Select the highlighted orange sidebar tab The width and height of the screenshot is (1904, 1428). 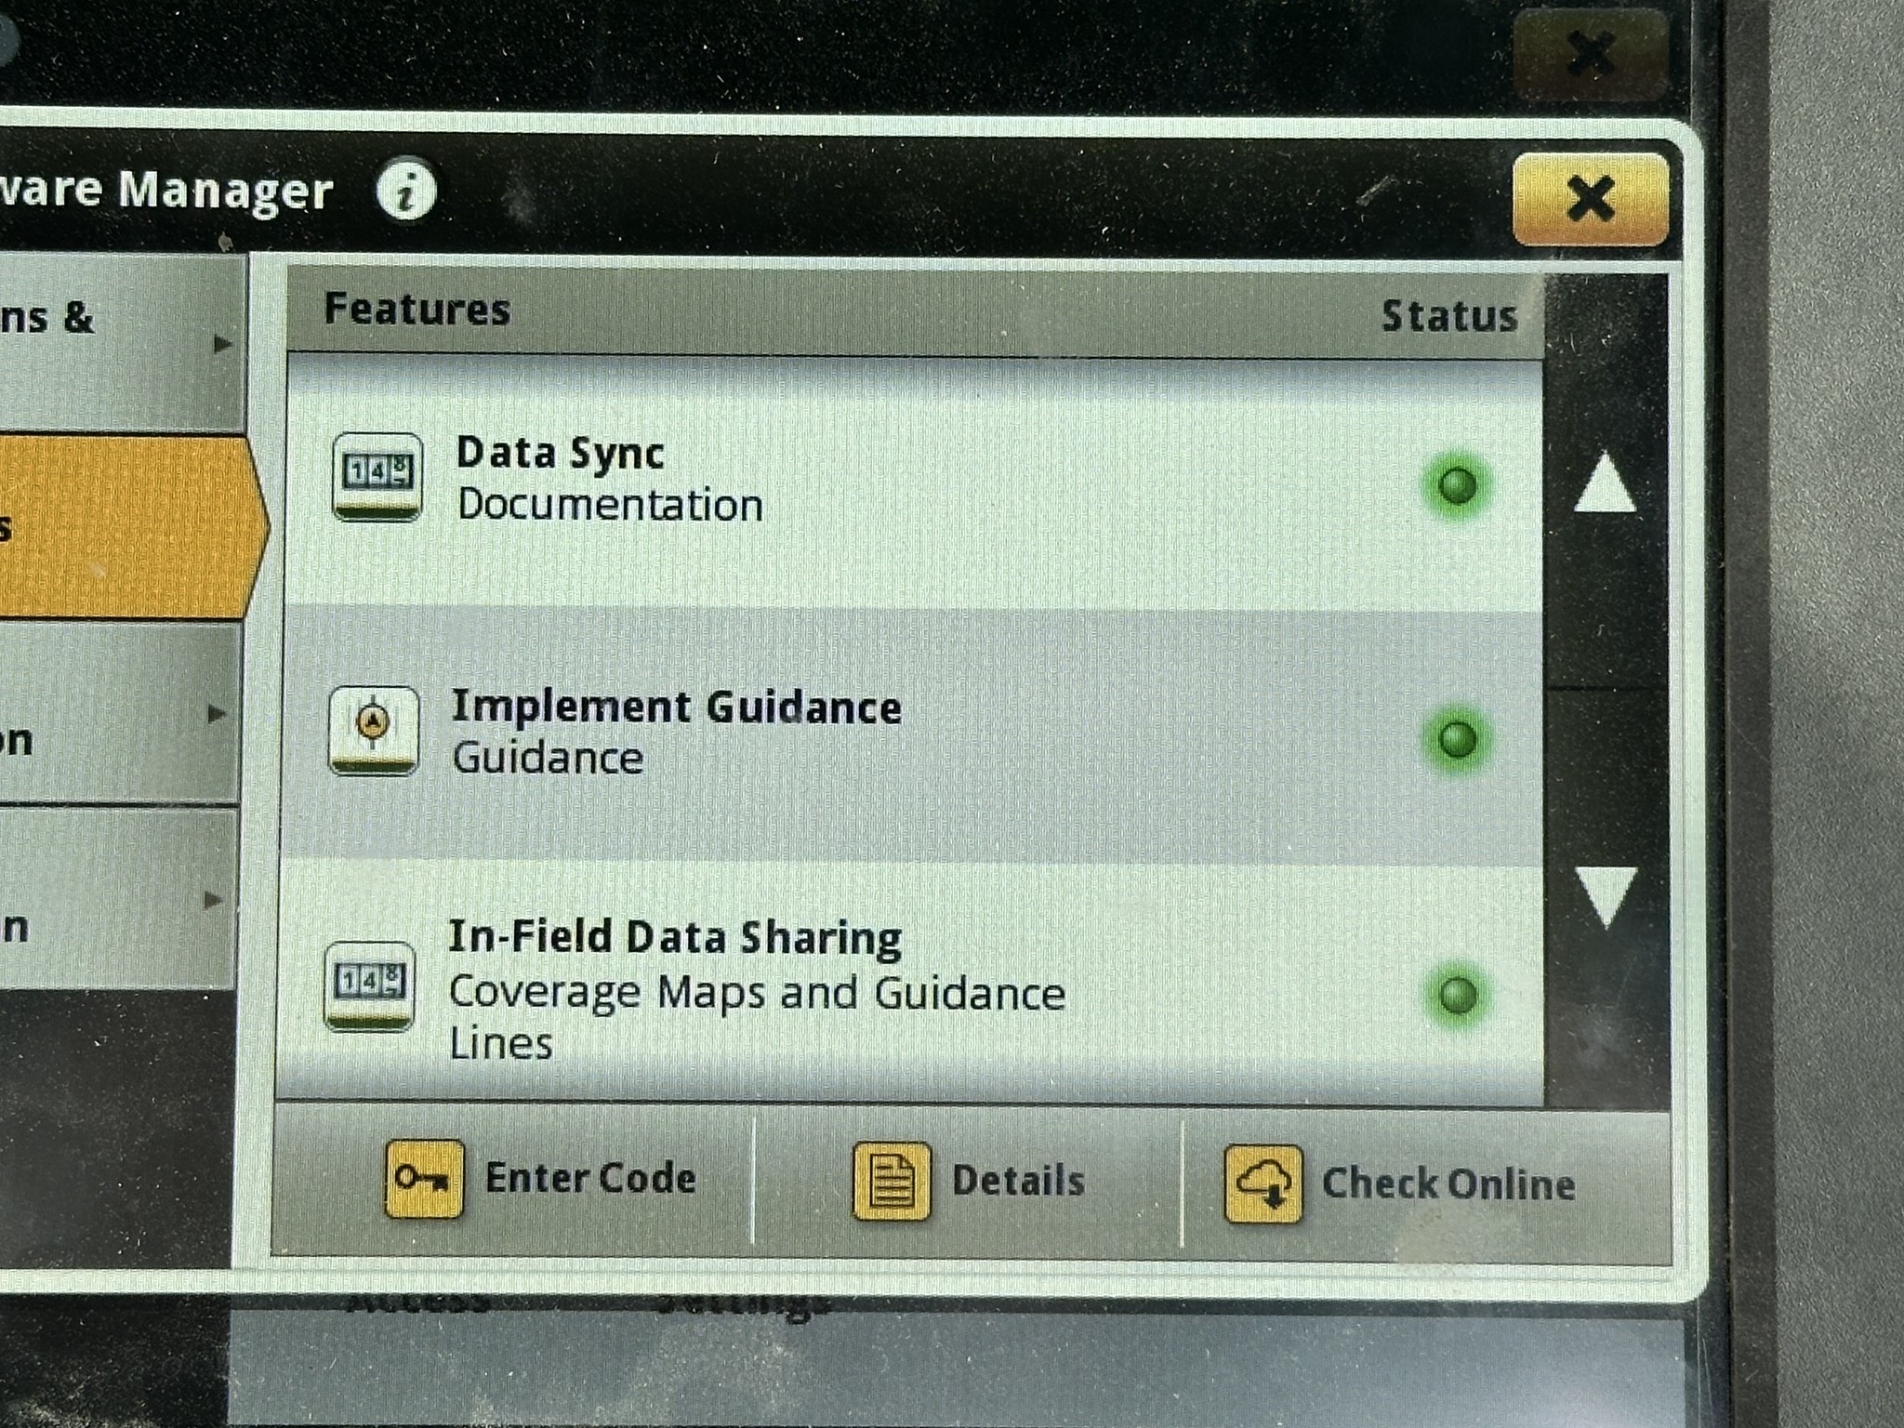[x=121, y=528]
